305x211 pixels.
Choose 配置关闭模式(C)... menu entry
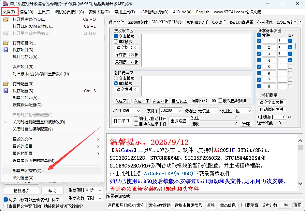28,171
